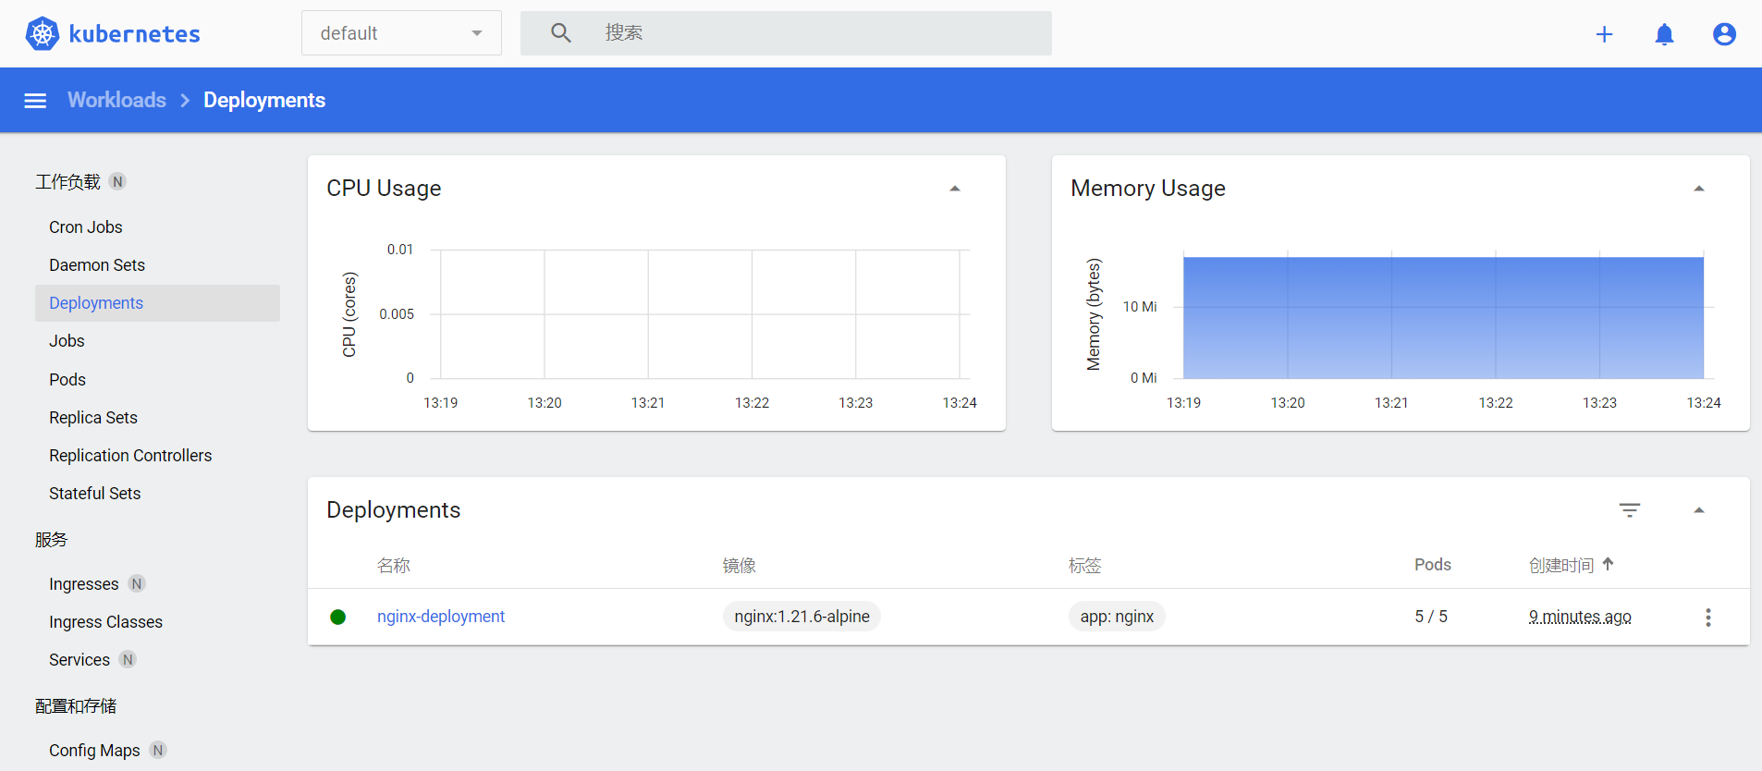1762x771 pixels.
Task: Click the plus create resource icon
Action: pyautogui.click(x=1604, y=34)
